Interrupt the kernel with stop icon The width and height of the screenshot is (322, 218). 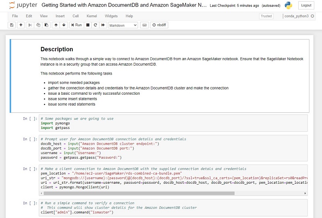pyautogui.click(x=88, y=25)
